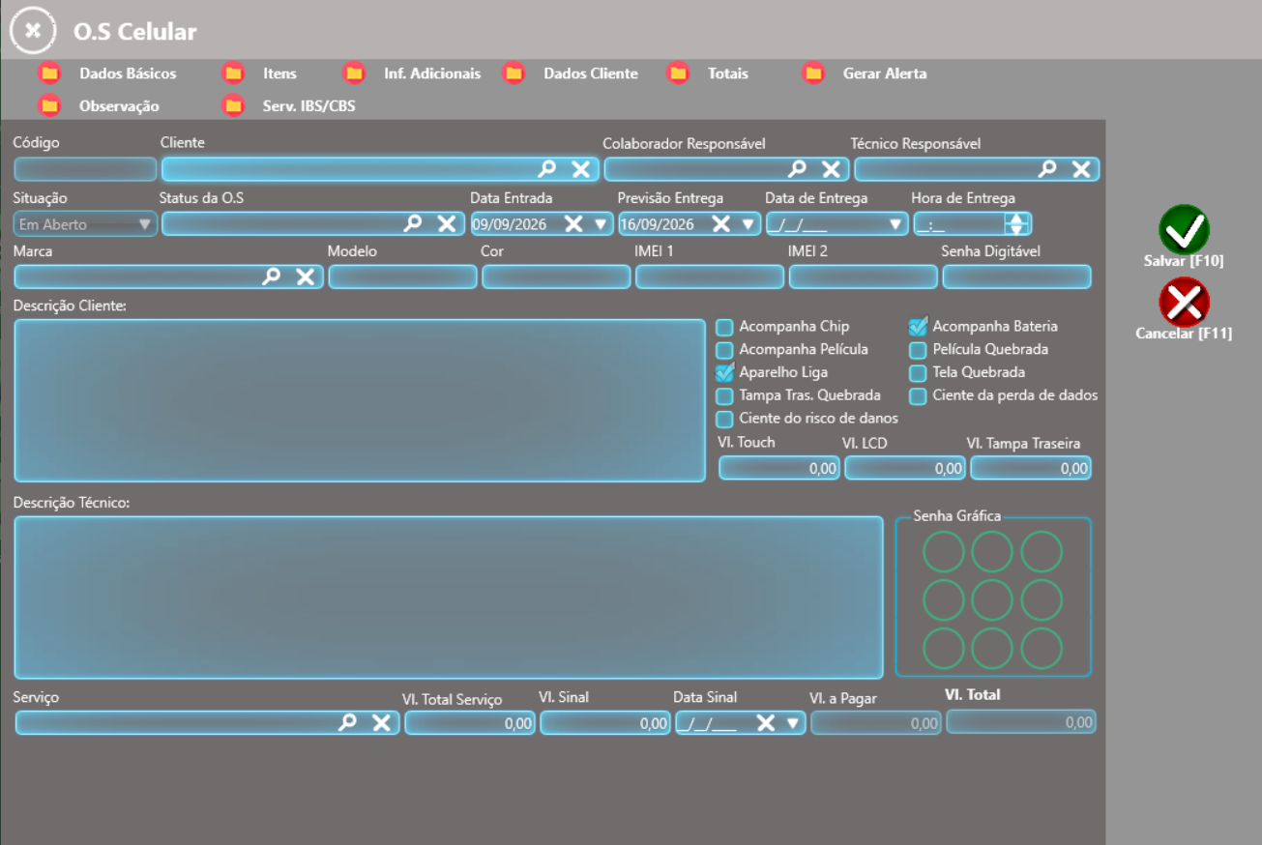Expand Data Entrada calendar dropdown arrow

pyautogui.click(x=601, y=224)
